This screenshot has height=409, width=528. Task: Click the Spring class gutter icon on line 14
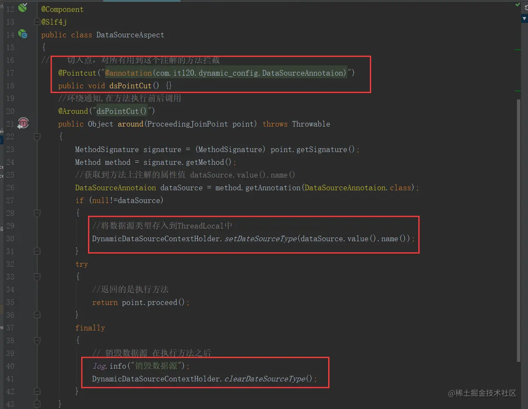pyautogui.click(x=23, y=34)
